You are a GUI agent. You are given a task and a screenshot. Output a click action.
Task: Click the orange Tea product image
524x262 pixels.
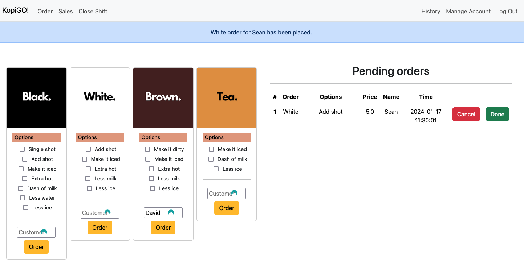click(x=227, y=97)
